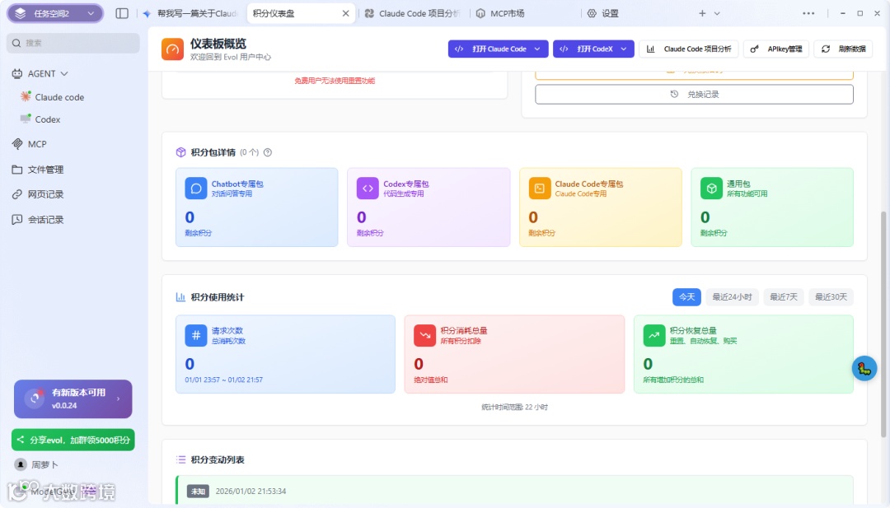Click the MCP sidebar icon

[17, 144]
